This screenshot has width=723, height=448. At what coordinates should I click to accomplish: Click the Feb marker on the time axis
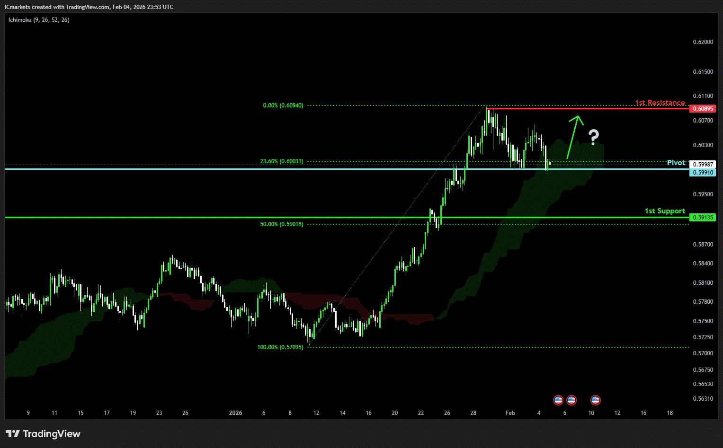[x=510, y=413]
